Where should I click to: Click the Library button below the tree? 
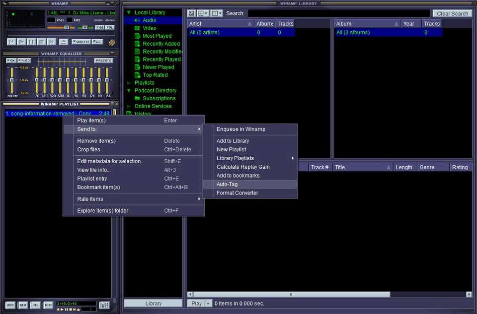[x=154, y=304]
